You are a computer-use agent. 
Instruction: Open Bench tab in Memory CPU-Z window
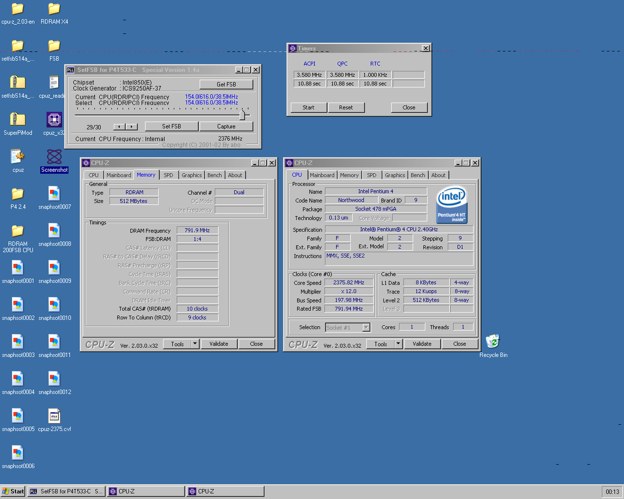[x=214, y=175]
